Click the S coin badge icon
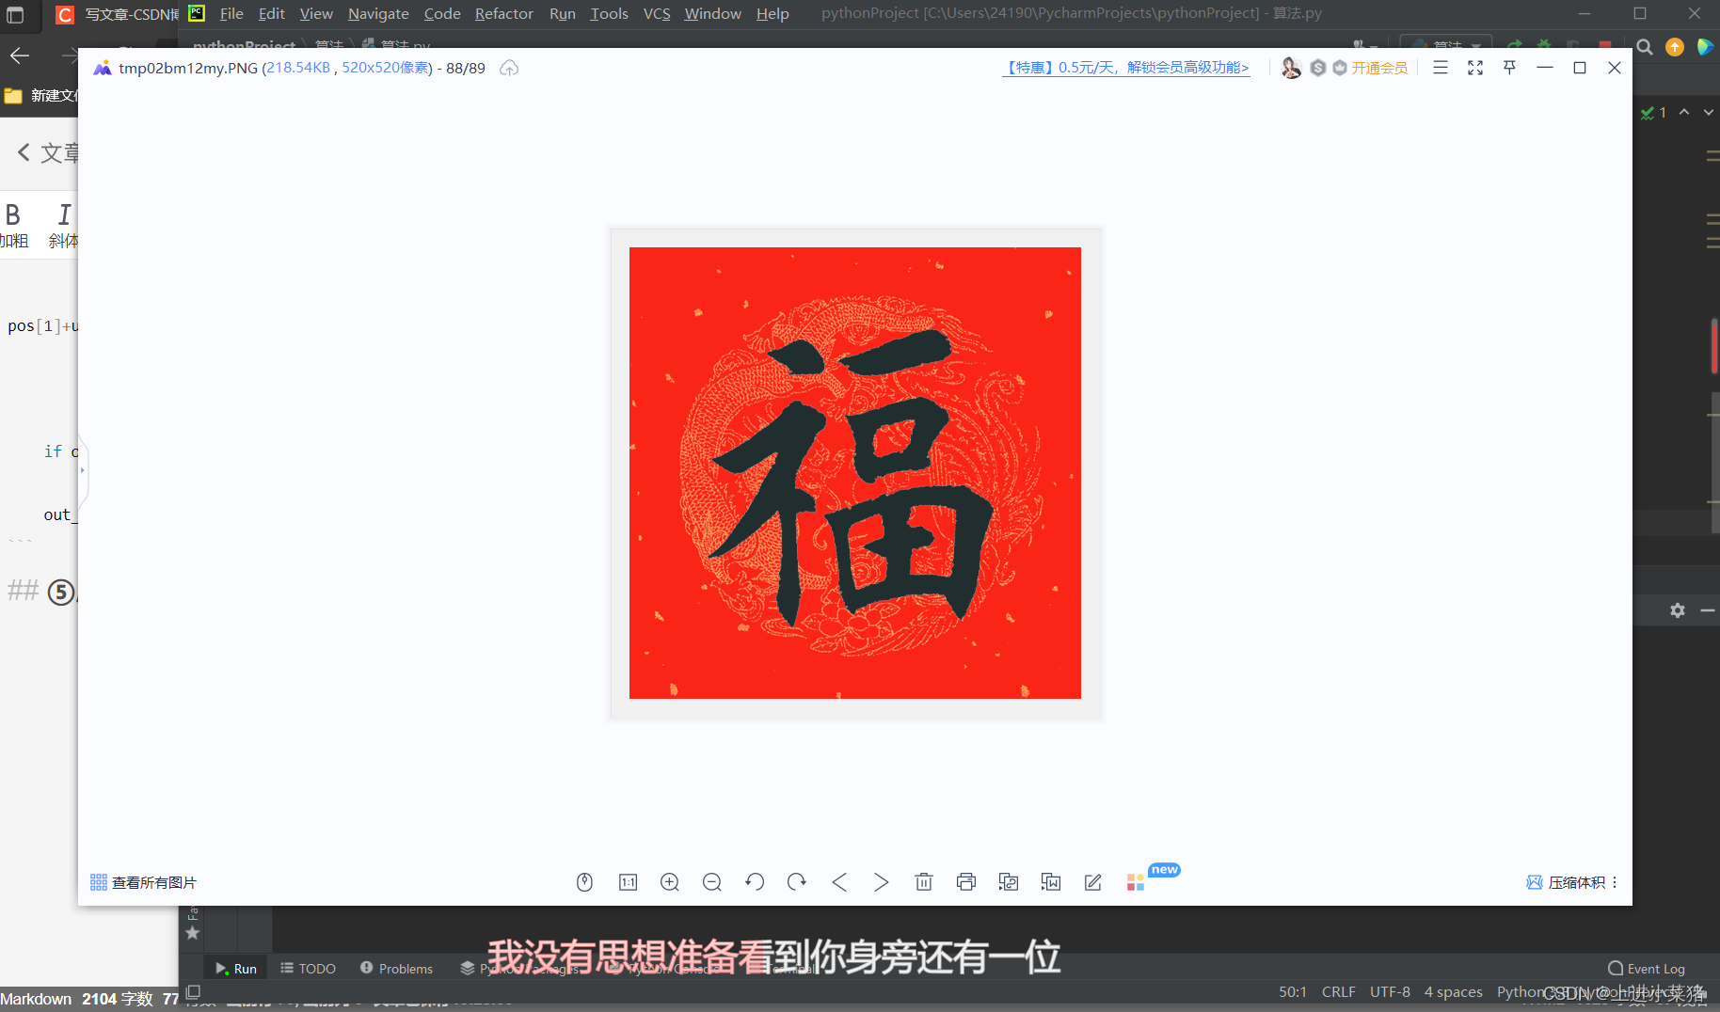The height and width of the screenshot is (1012, 1720). pos(1318,68)
